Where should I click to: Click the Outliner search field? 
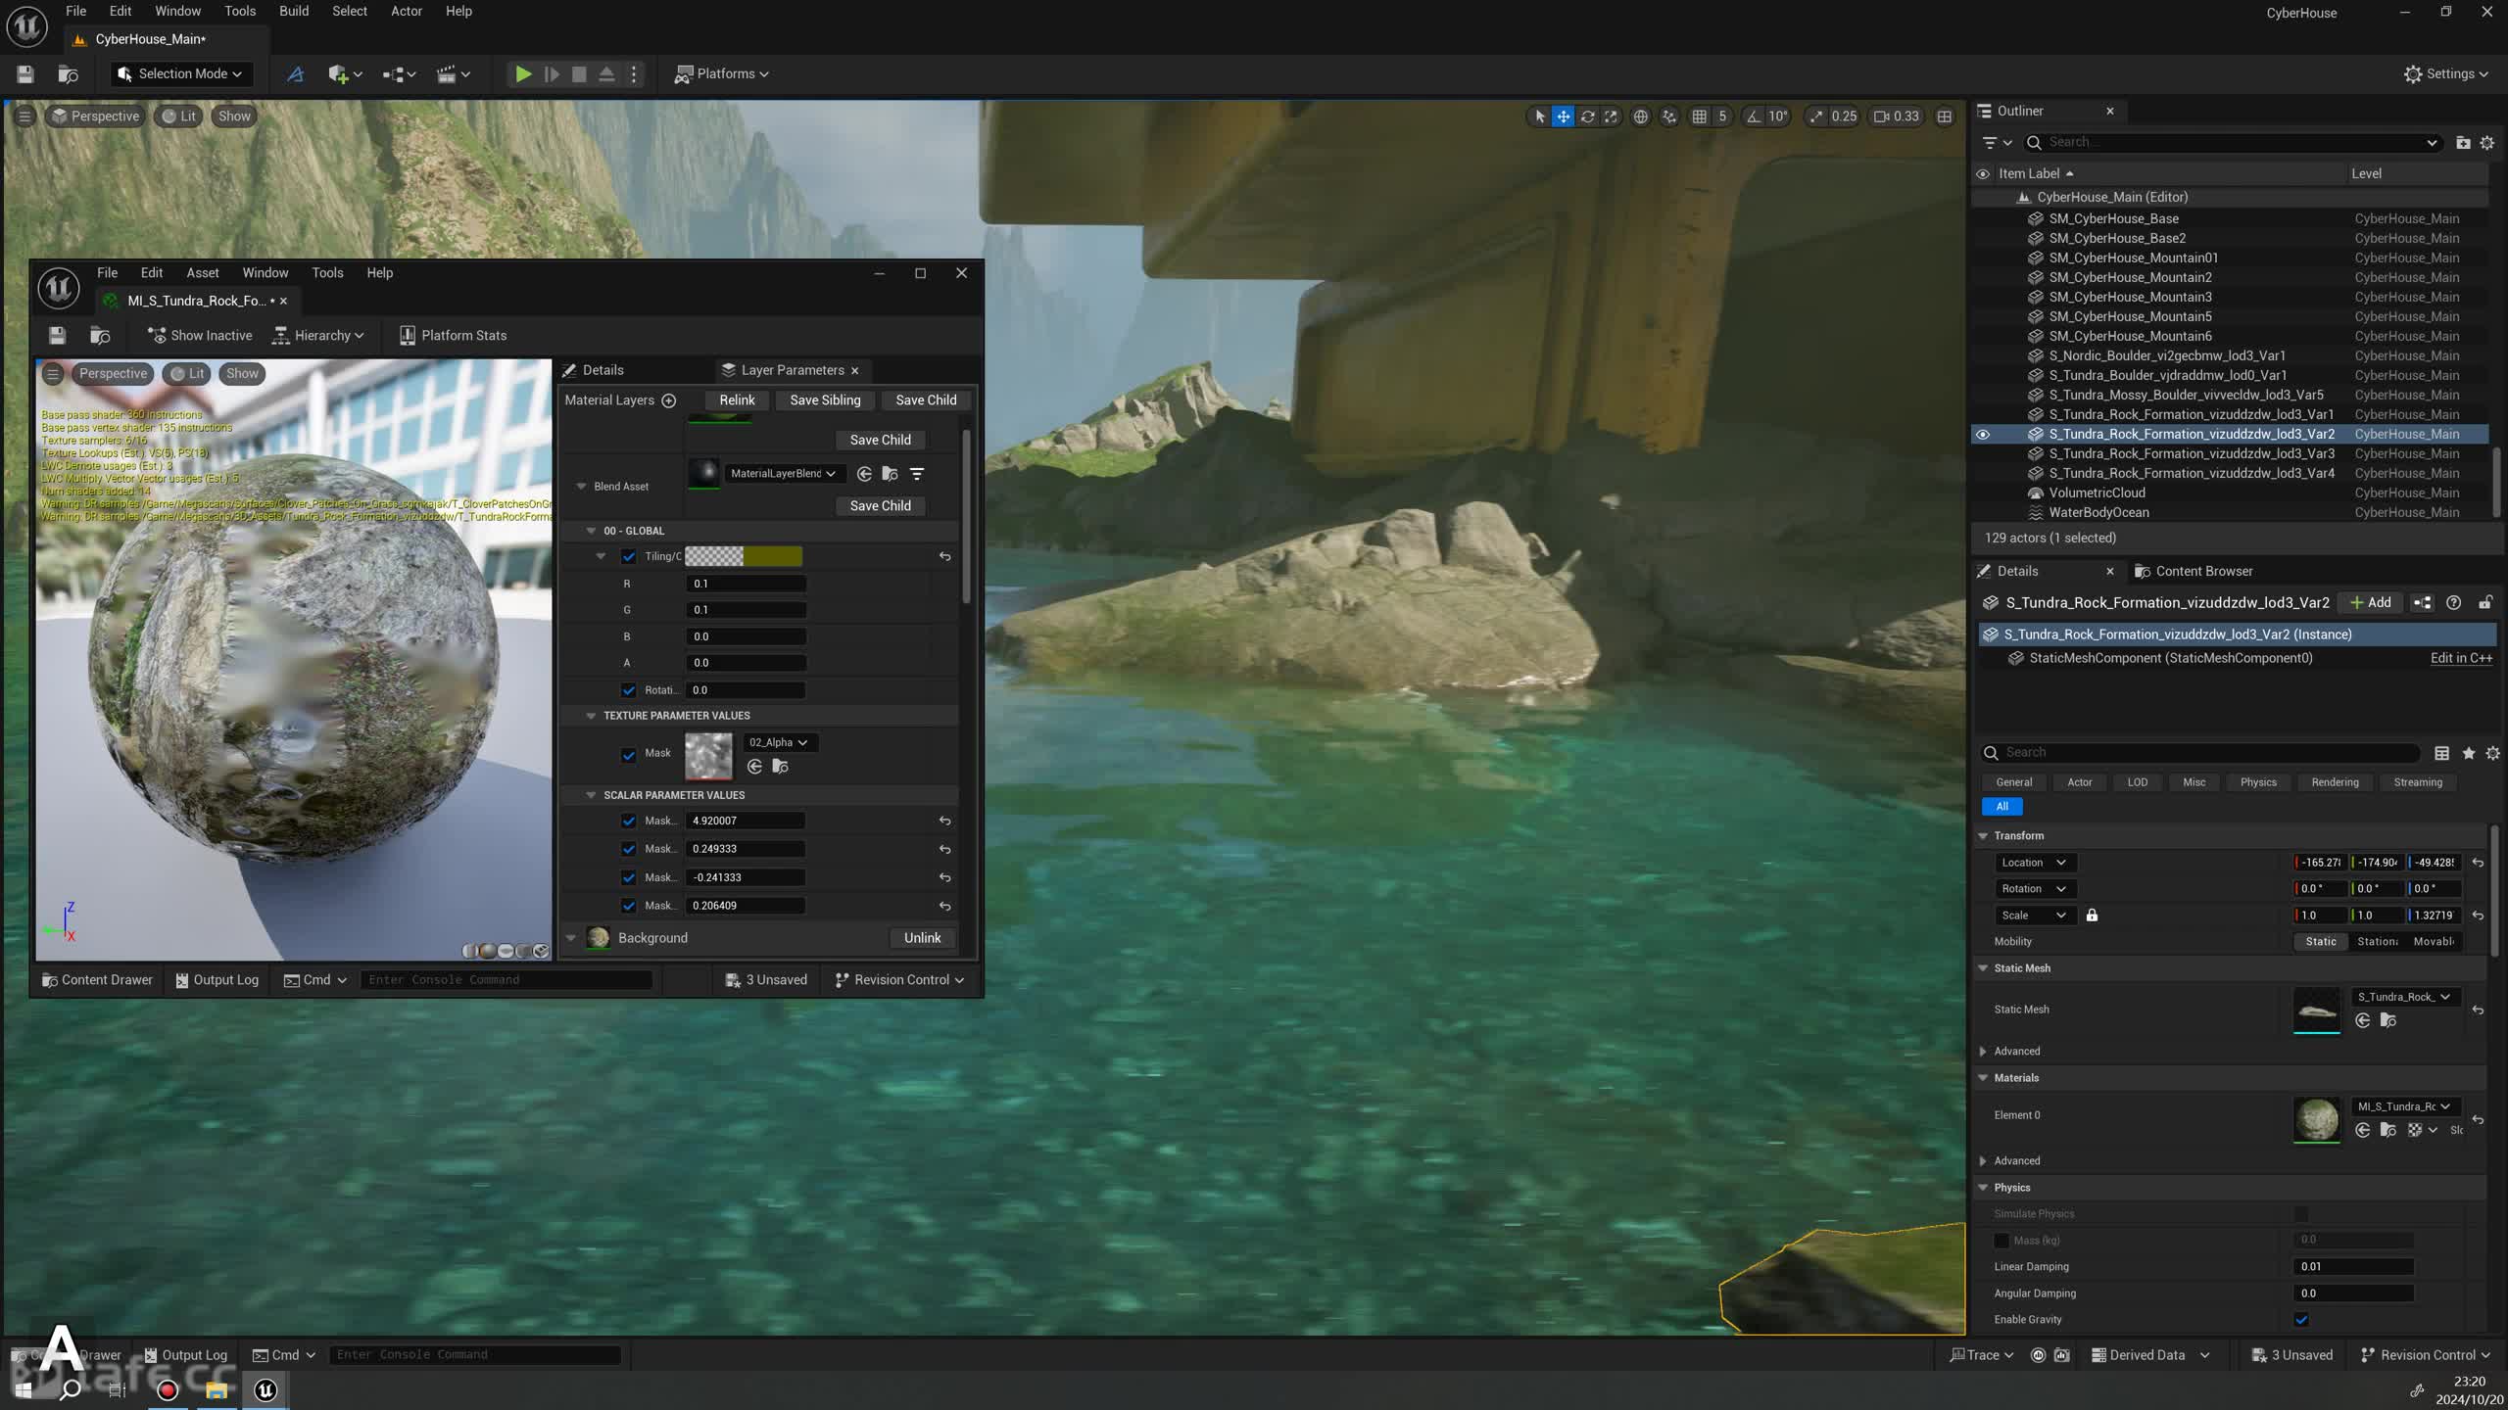click(x=2234, y=142)
